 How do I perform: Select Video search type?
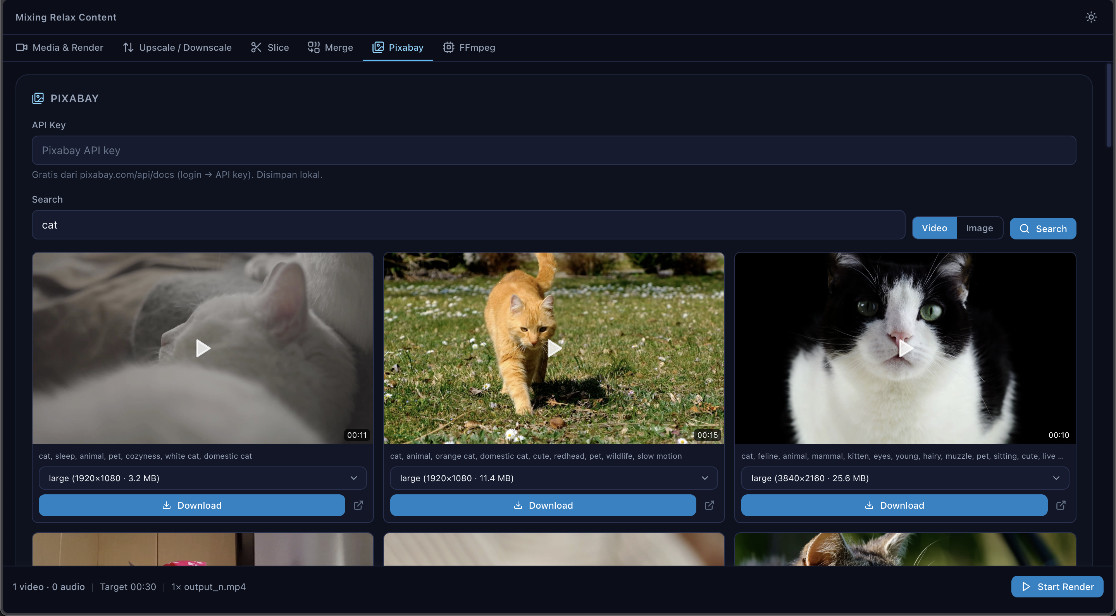935,228
